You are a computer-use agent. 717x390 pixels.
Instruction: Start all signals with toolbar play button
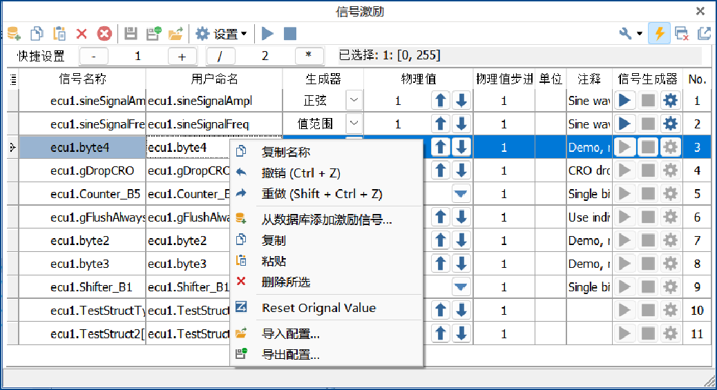pyautogui.click(x=267, y=33)
